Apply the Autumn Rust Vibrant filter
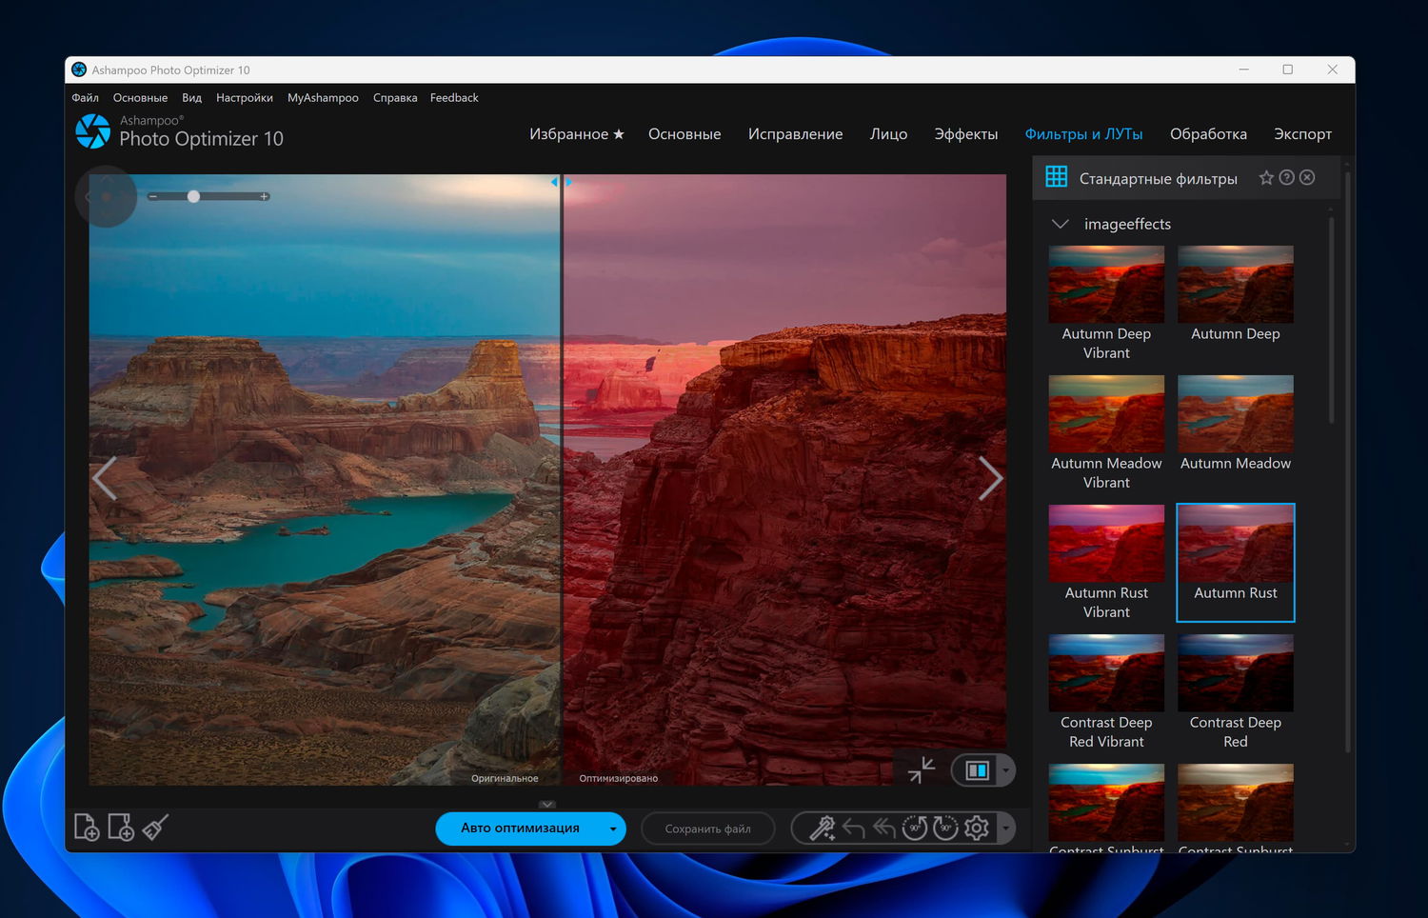Image resolution: width=1428 pixels, height=918 pixels. [1106, 563]
